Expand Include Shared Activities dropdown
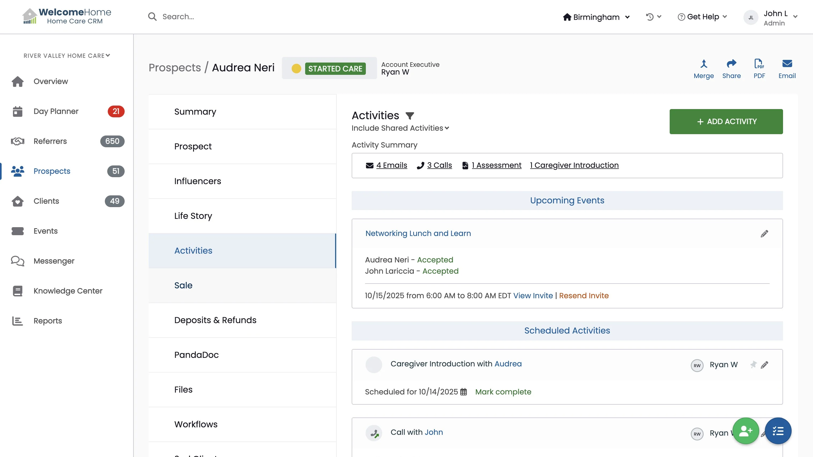 [x=400, y=128]
